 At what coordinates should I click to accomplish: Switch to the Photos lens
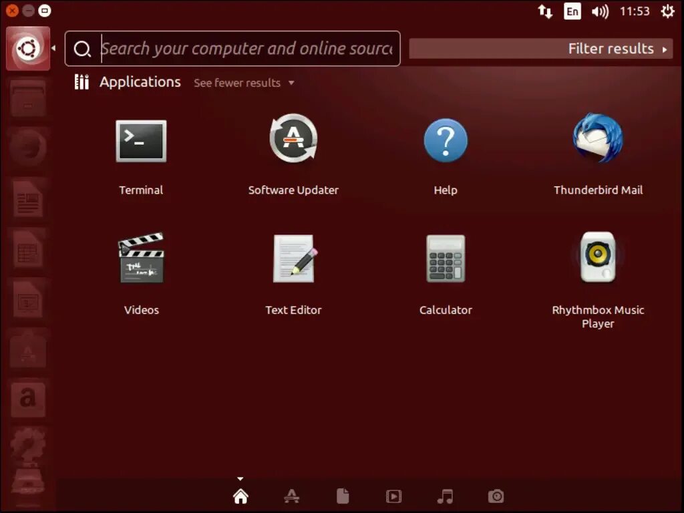tap(496, 496)
